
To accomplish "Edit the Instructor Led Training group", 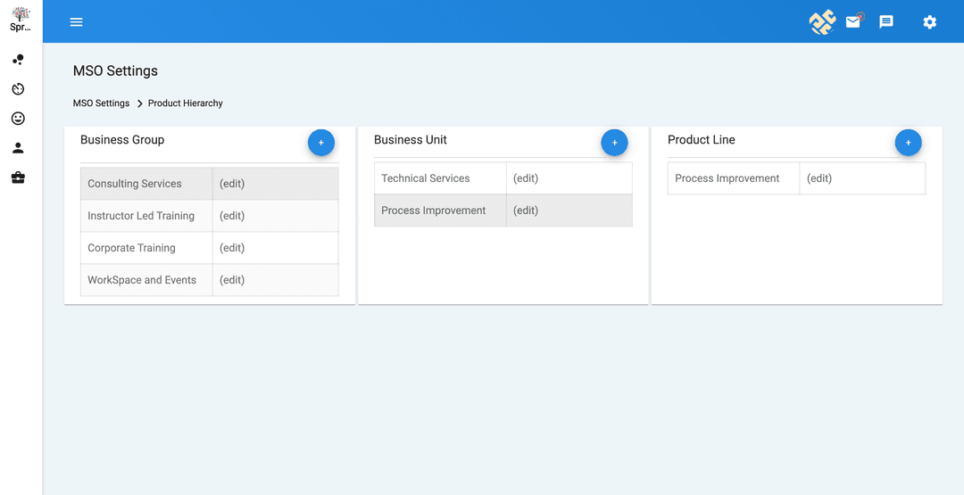I will tap(232, 216).
